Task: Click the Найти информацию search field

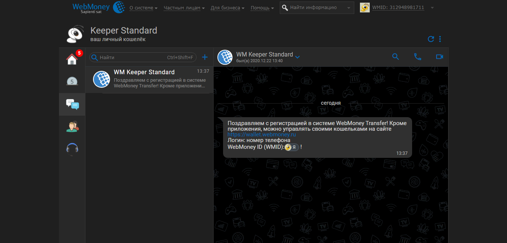Action: 317,8
